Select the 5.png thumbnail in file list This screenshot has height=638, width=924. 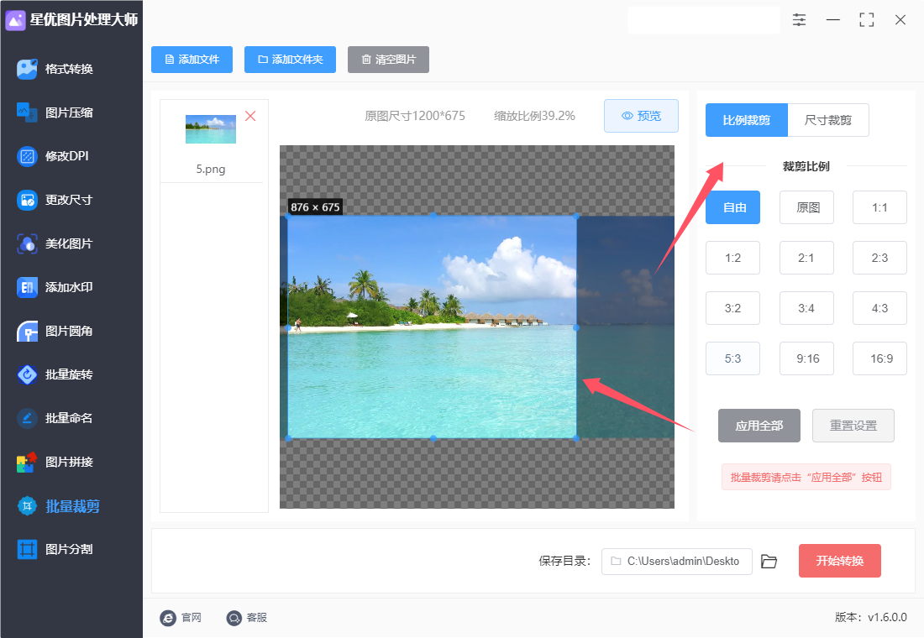click(x=210, y=129)
